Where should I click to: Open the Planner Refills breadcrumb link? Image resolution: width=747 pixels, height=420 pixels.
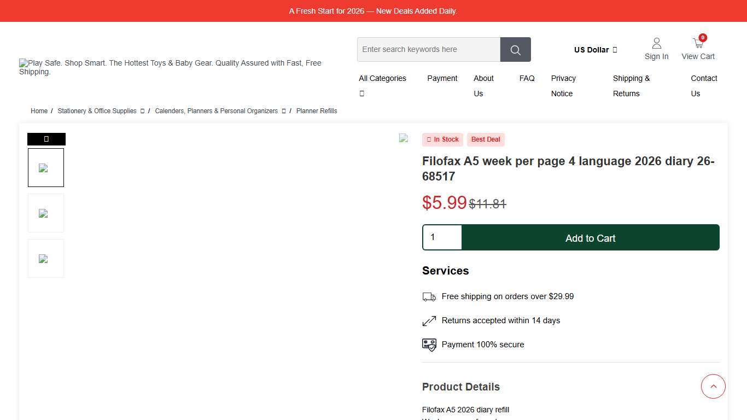click(317, 111)
